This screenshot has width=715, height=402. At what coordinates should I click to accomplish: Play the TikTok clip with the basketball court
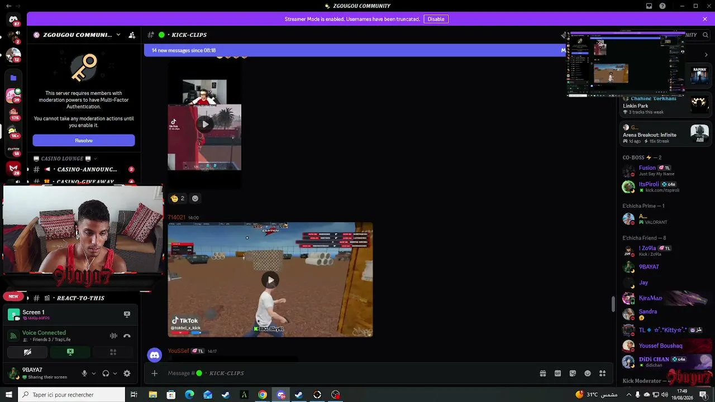pos(205,125)
